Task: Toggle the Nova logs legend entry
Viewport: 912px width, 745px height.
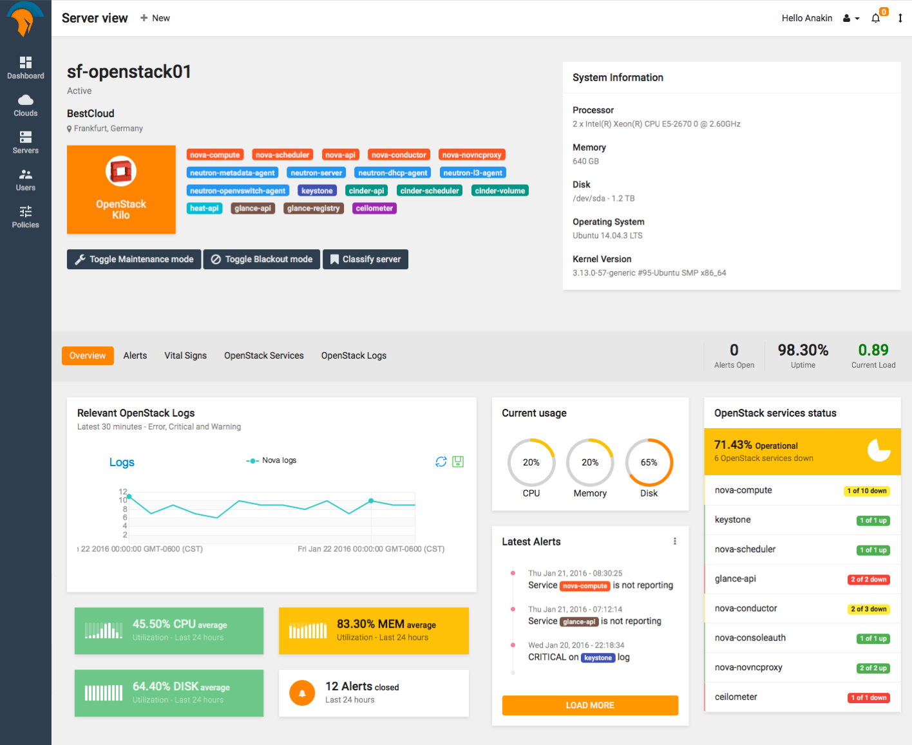Action: 271,460
